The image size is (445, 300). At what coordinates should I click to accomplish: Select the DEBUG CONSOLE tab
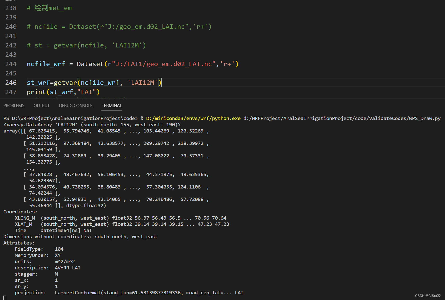pyautogui.click(x=76, y=106)
